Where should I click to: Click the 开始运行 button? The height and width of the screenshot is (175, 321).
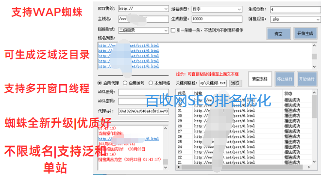[306, 79]
